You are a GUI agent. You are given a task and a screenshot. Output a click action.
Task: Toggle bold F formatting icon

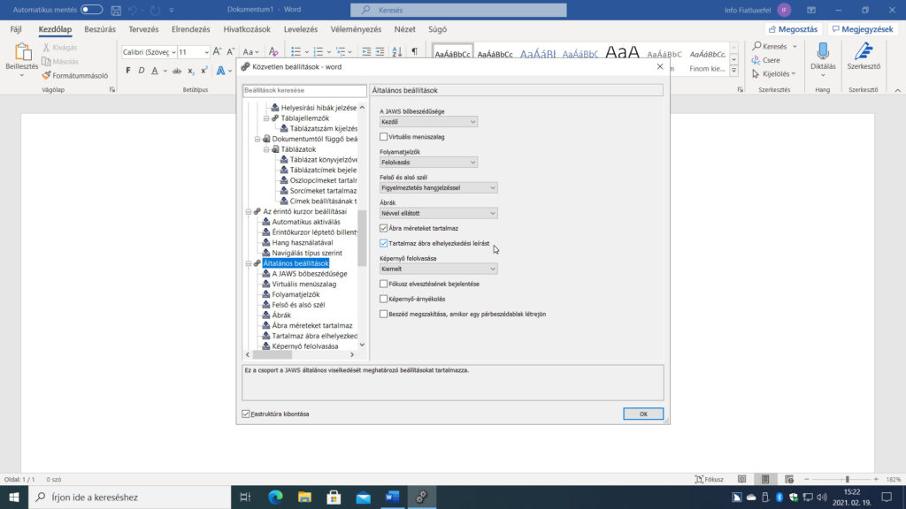(x=127, y=71)
